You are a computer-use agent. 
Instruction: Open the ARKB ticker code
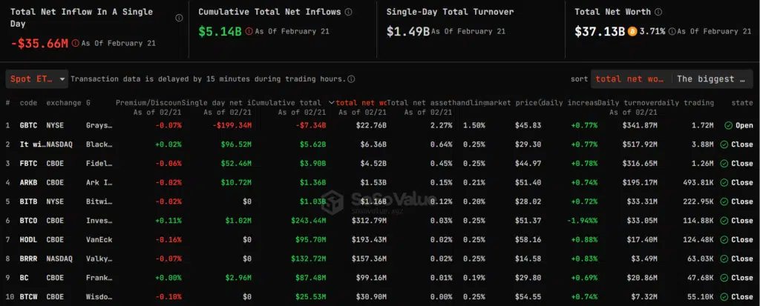click(x=29, y=182)
